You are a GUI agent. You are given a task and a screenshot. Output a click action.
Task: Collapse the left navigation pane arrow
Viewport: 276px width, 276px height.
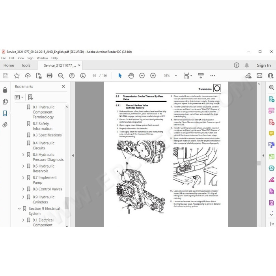(x=73, y=155)
